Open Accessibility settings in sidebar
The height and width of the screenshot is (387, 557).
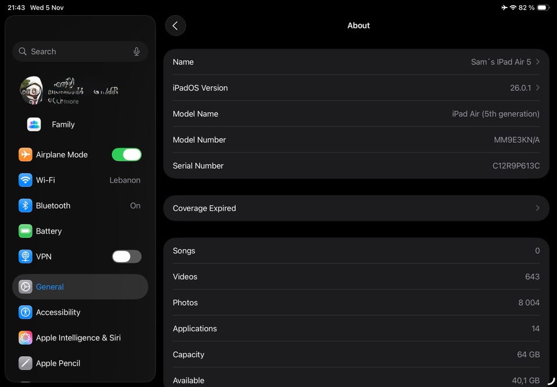pos(80,312)
